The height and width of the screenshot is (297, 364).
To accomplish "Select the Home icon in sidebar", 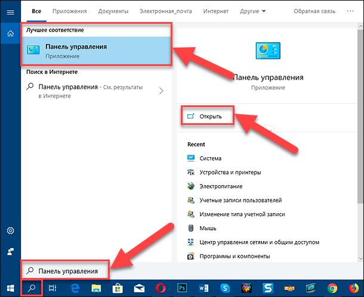I will point(11,33).
